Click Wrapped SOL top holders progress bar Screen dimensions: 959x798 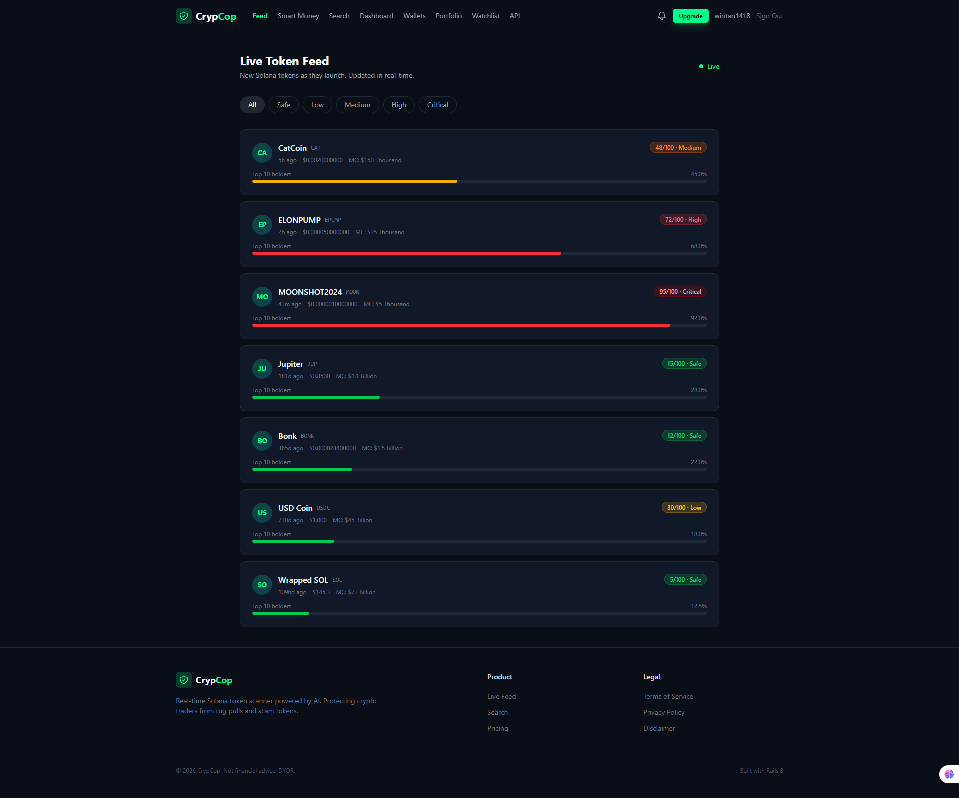(x=479, y=613)
